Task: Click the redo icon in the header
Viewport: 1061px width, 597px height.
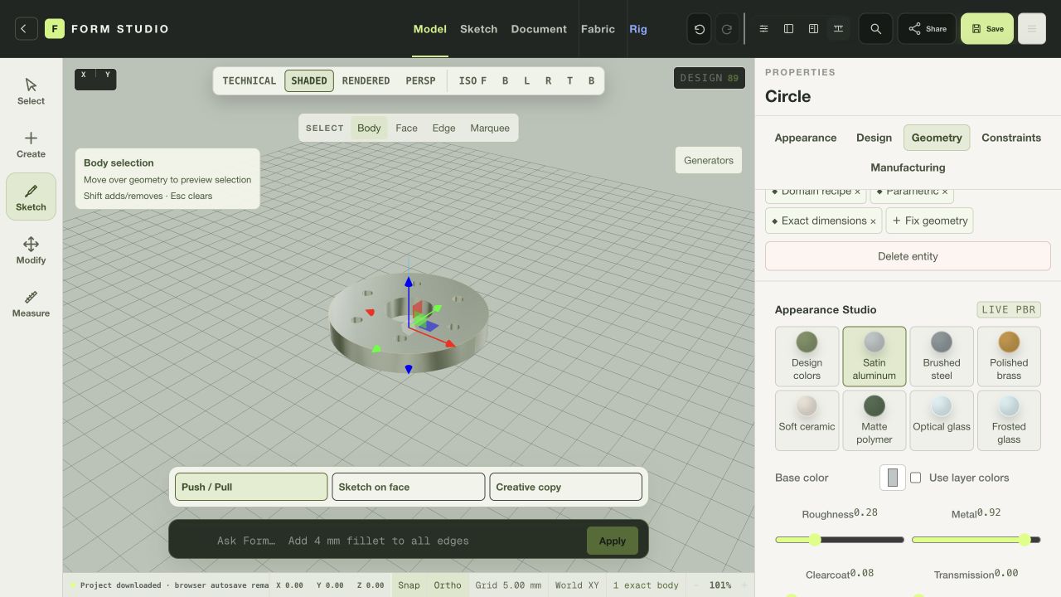Action: pos(727,29)
